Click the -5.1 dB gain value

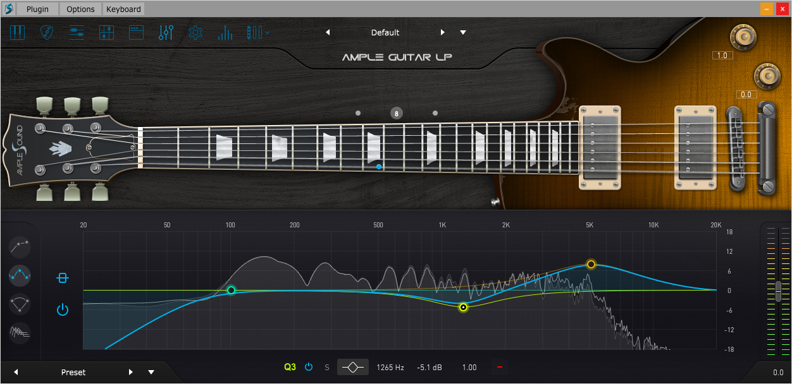coord(430,367)
